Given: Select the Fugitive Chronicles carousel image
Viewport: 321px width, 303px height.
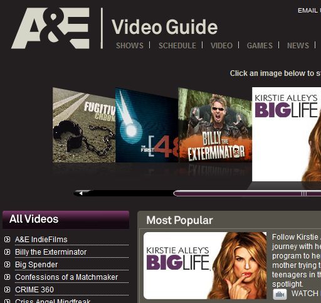Looking at the screenshot, I should pyautogui.click(x=84, y=125).
